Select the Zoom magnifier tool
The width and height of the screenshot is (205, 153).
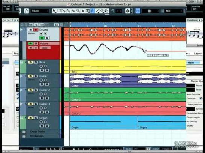tap(78, 11)
